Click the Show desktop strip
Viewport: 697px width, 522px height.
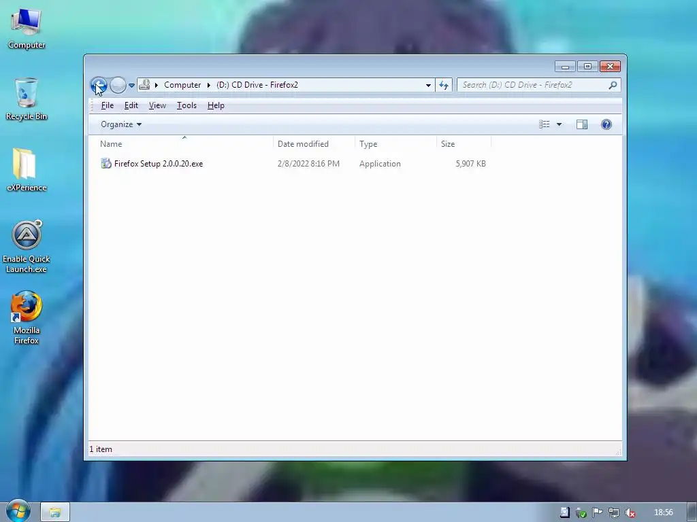point(692,512)
